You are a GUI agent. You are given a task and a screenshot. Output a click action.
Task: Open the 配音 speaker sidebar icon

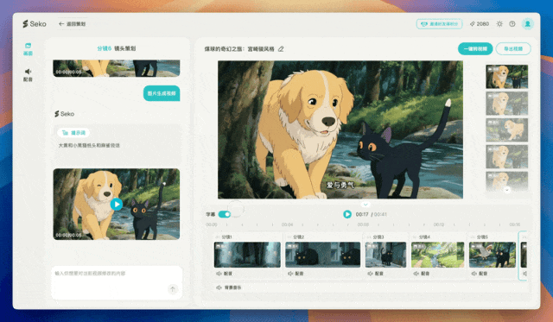click(28, 75)
